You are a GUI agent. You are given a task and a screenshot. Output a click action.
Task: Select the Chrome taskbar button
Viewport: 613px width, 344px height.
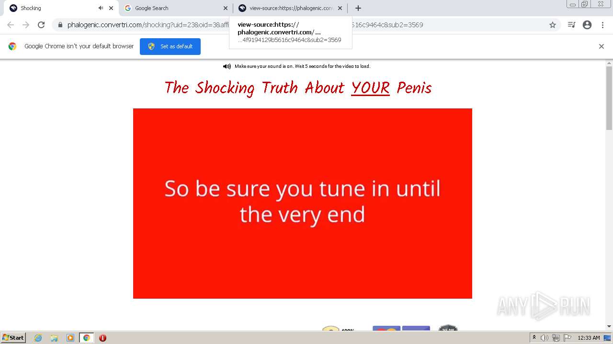(87, 338)
